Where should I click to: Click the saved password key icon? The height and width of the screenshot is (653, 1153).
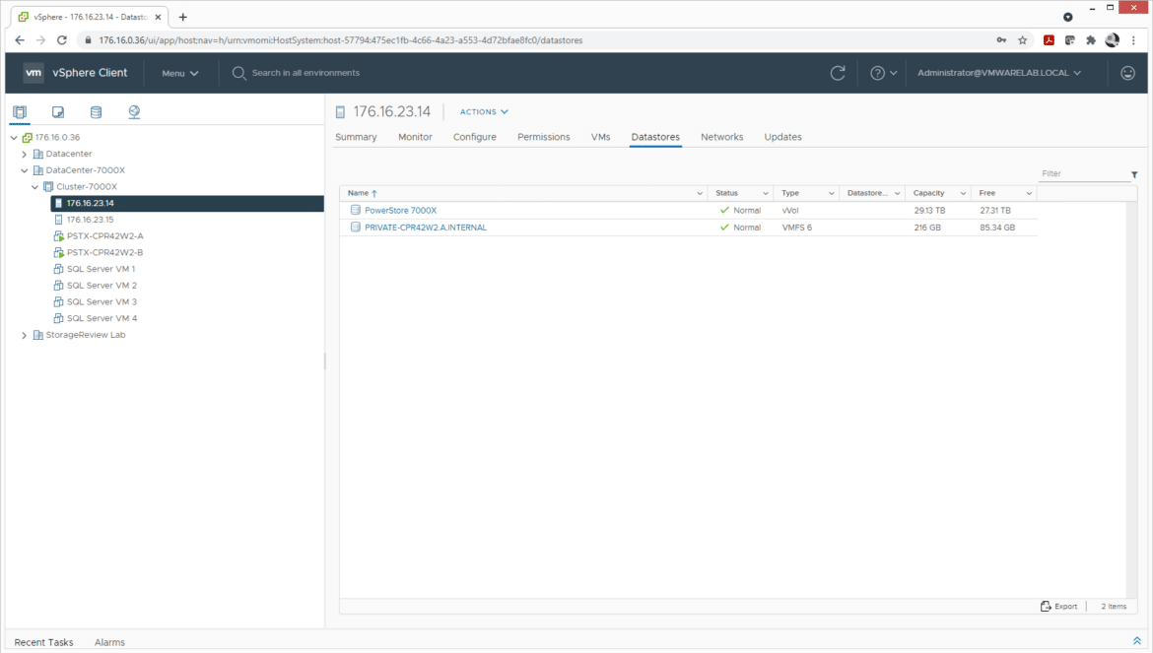click(x=1001, y=40)
